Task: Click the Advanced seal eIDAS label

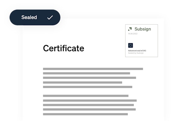Action: 137,51
